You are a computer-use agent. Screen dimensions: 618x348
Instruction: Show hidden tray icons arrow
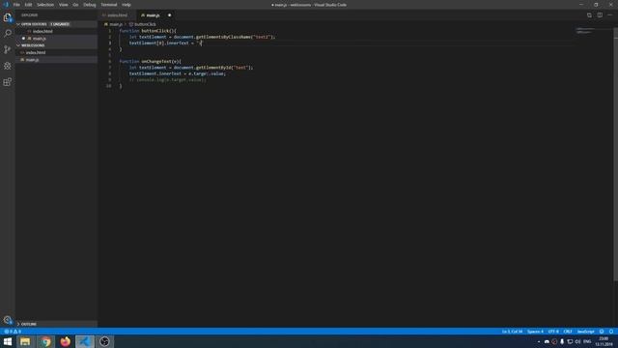click(539, 341)
